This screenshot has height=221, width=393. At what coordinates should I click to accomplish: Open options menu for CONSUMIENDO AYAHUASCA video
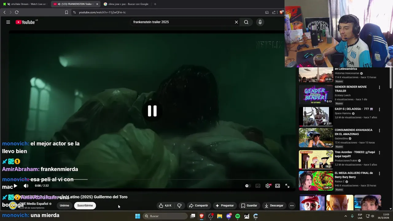379,130
